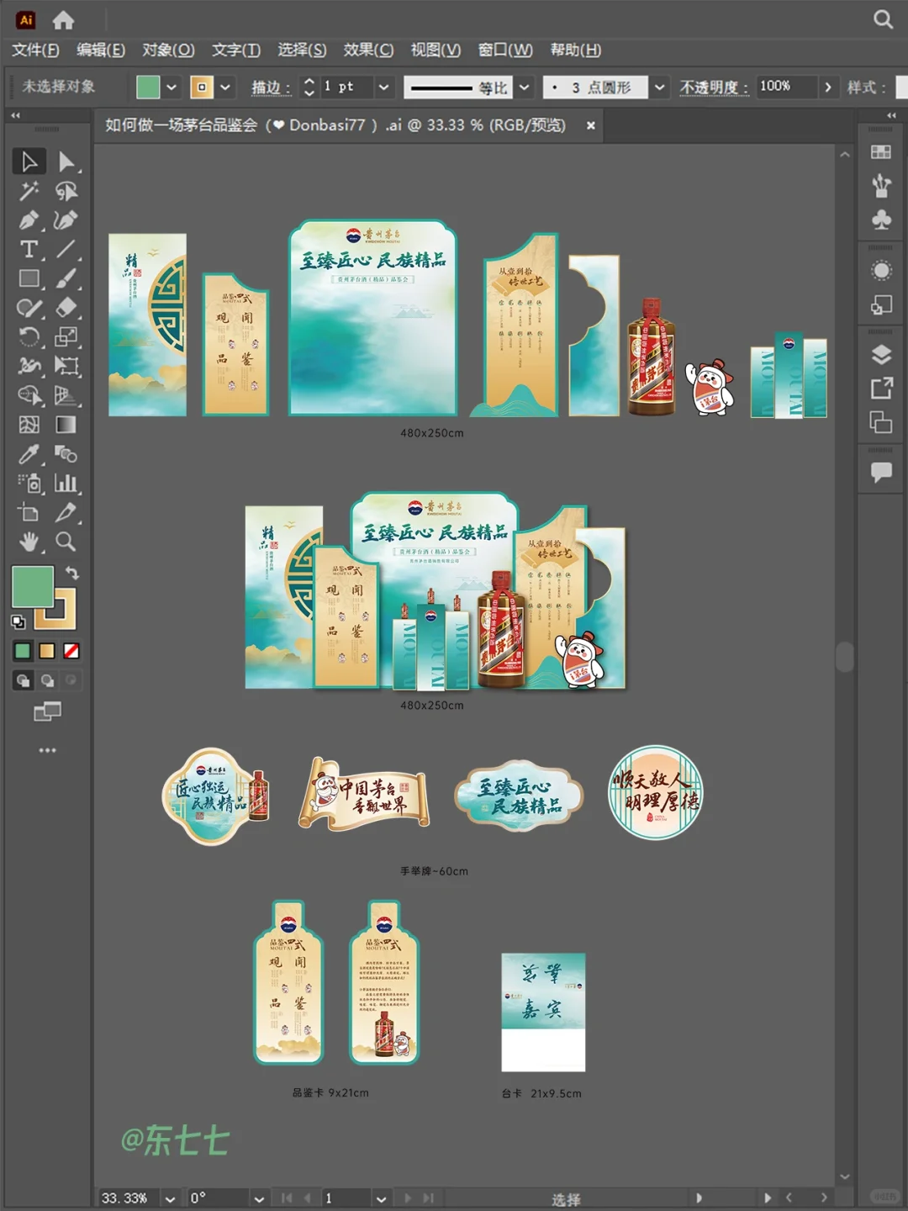Click the toolbar fill color box
The width and height of the screenshot is (908, 1211).
32,586
